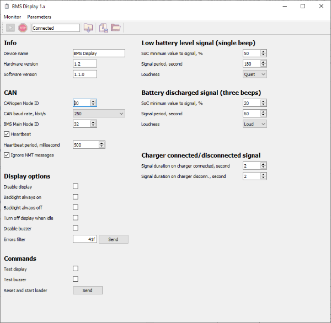Click the CANopen Node ID spin box arrows
This screenshot has width=331, height=323.
(93, 103)
